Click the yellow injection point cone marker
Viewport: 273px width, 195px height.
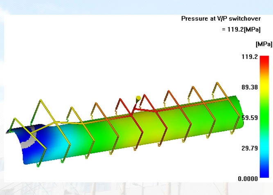138,98
